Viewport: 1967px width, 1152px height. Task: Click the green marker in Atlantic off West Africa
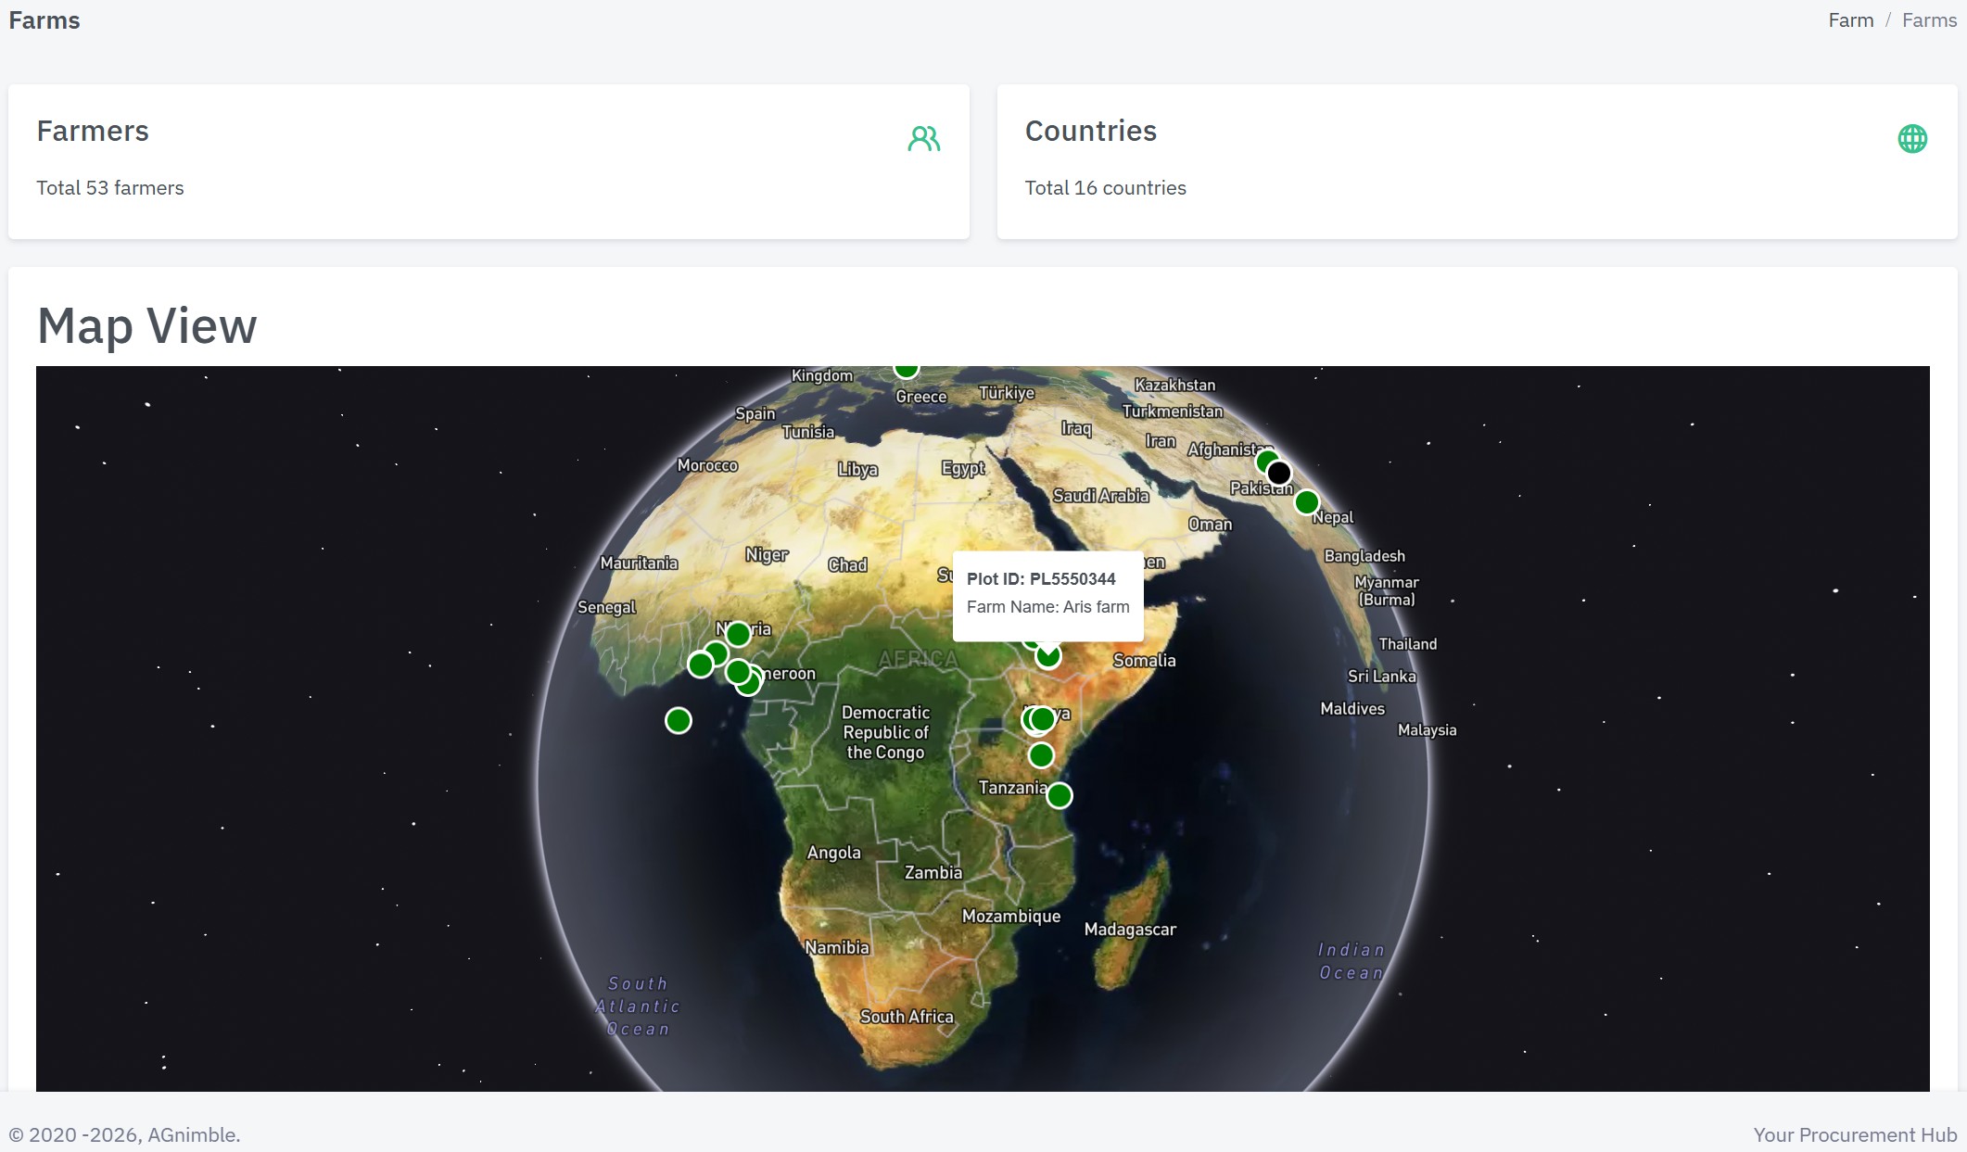point(679,720)
